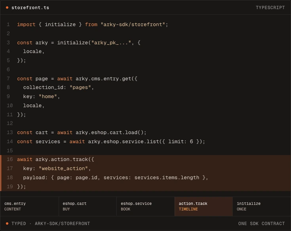Switch to the initialize ONCE tab
Screen dimensions: 291x231
click(x=262, y=206)
